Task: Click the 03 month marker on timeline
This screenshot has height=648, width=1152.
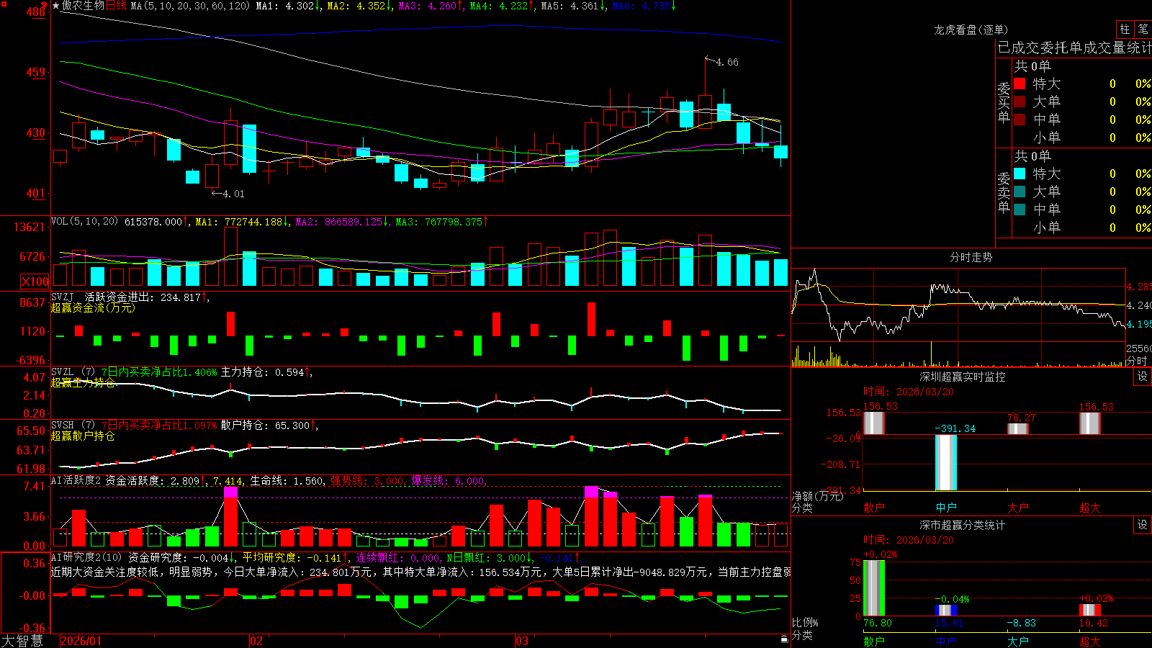Action: click(522, 641)
